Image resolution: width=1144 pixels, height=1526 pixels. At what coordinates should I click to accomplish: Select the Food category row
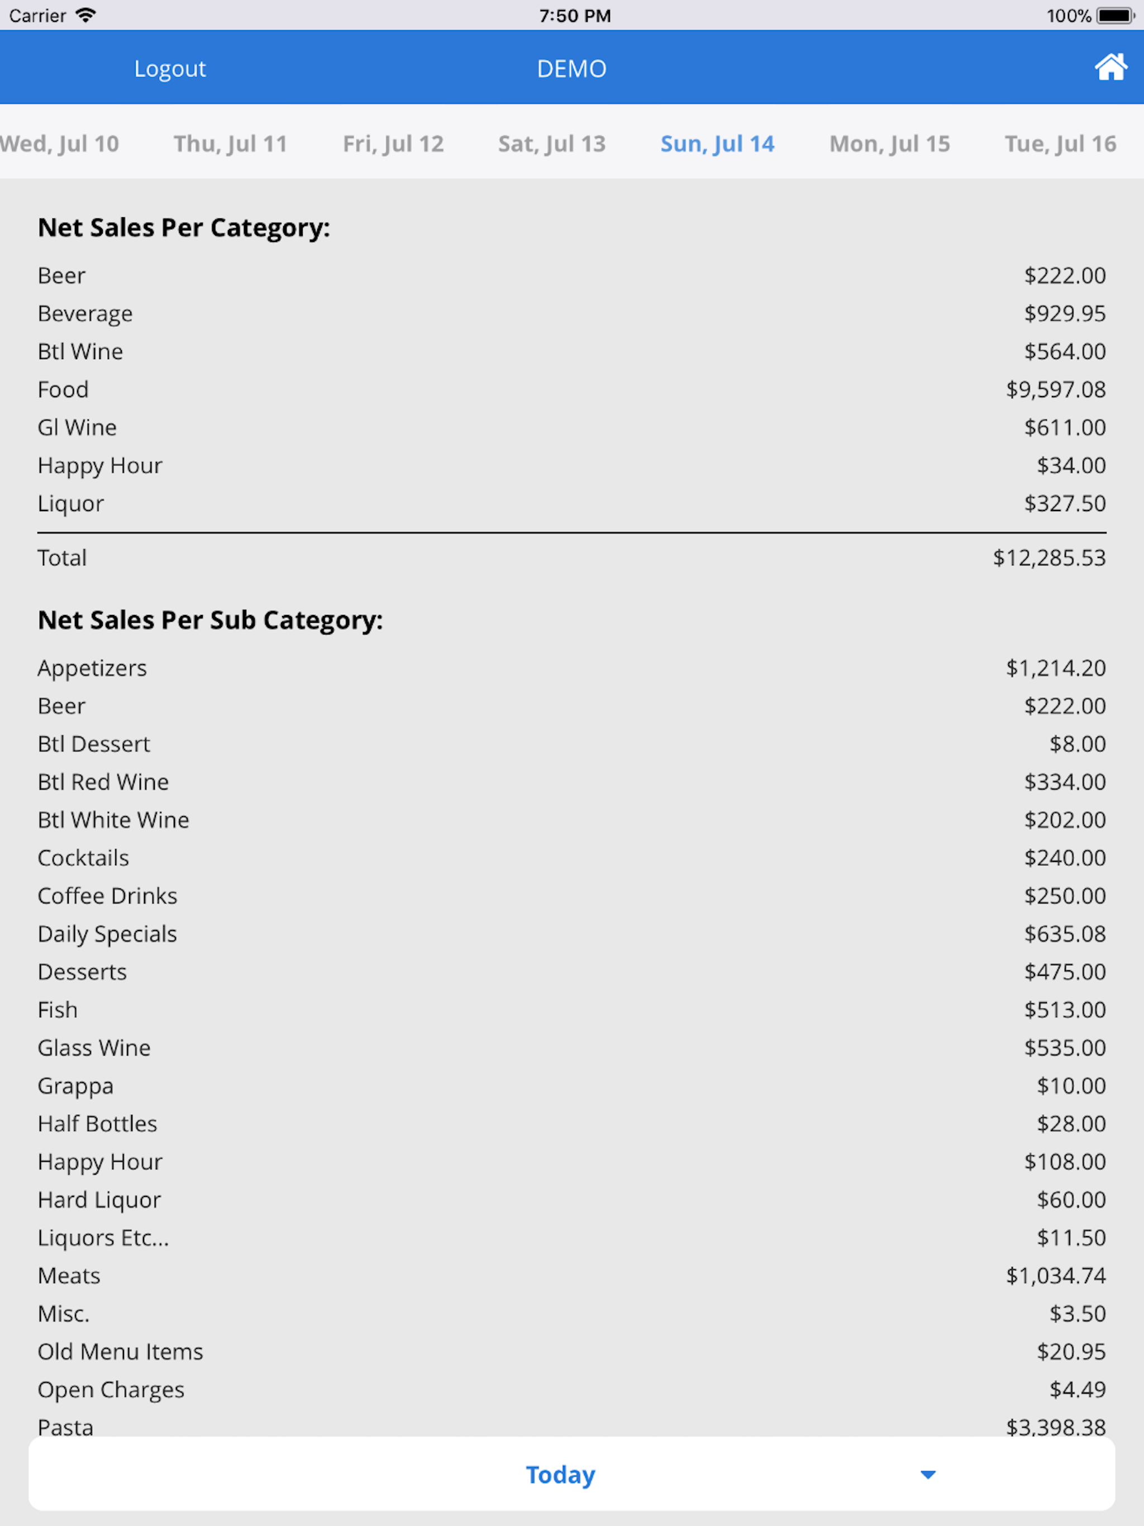point(572,390)
